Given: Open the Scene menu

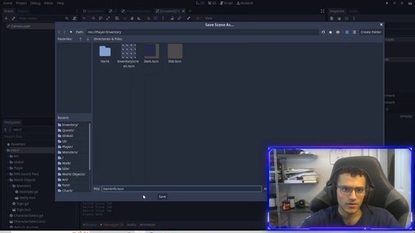Looking at the screenshot, I should pyautogui.click(x=8, y=3).
